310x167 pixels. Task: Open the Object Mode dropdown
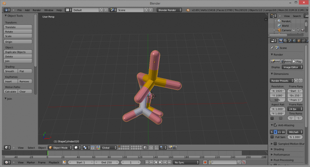[60, 147]
